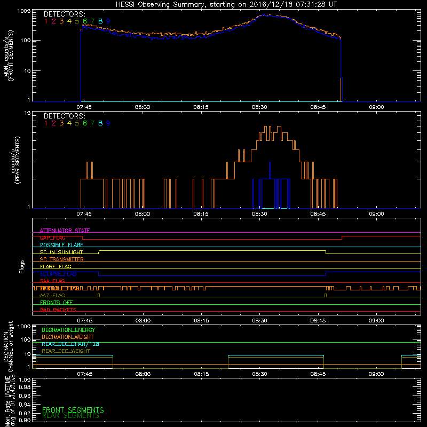Click 09:00 tick under Flags panel
The height and width of the screenshot is (427, 427).
(x=376, y=321)
